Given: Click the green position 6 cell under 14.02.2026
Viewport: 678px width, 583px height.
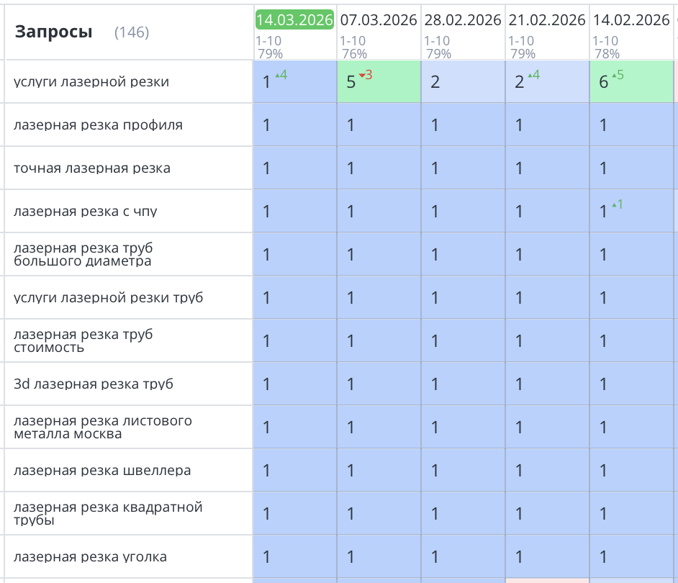Looking at the screenshot, I should tap(631, 82).
